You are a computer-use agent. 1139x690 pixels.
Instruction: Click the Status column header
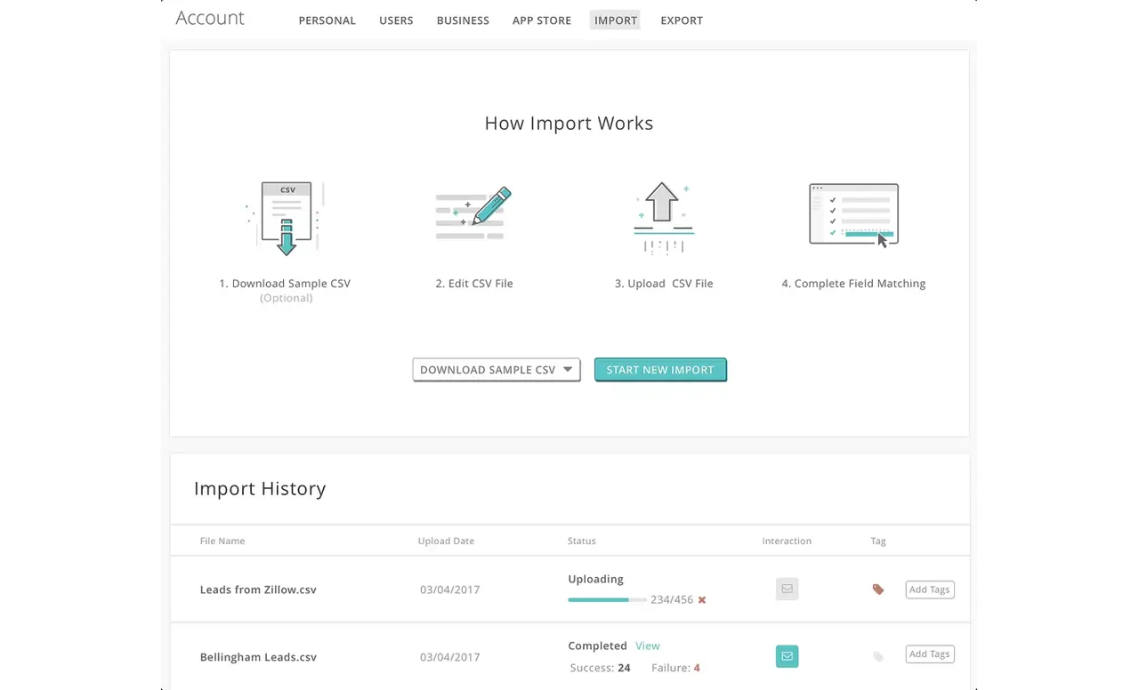pyautogui.click(x=582, y=541)
